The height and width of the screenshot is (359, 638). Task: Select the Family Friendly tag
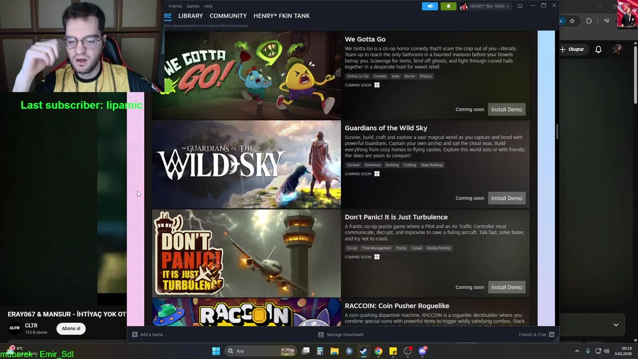point(439,248)
